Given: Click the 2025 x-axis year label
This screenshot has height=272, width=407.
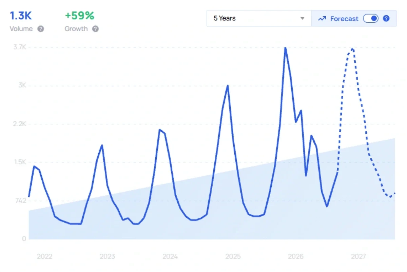Looking at the screenshot, I should coord(233,256).
